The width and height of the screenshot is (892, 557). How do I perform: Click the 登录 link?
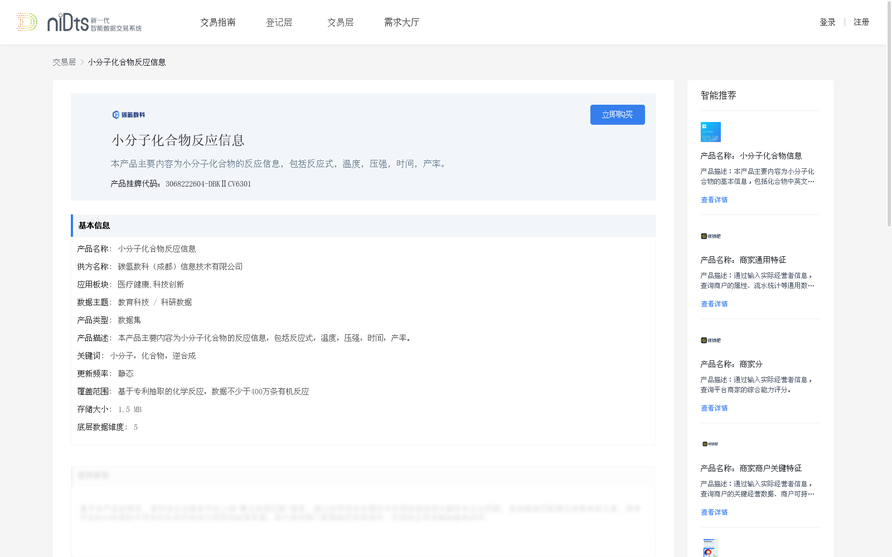(x=827, y=22)
